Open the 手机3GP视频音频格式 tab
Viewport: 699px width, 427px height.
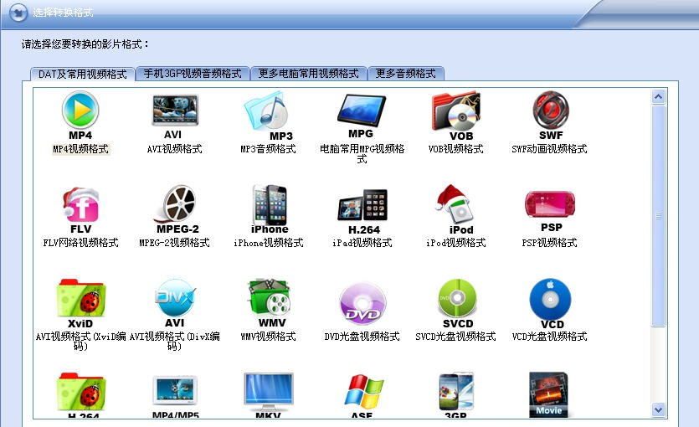click(193, 74)
